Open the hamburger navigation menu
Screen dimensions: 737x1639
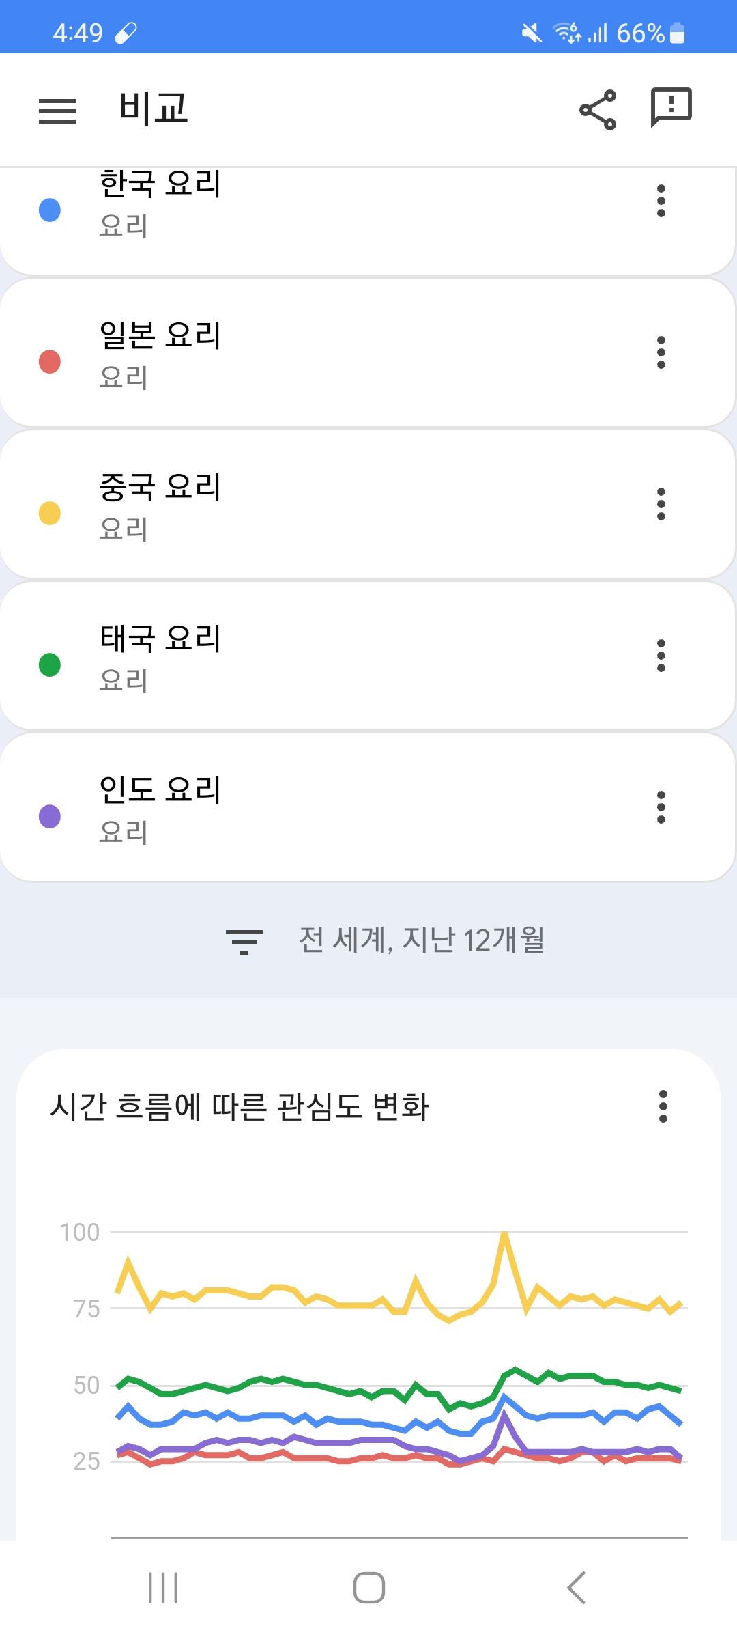pos(57,111)
